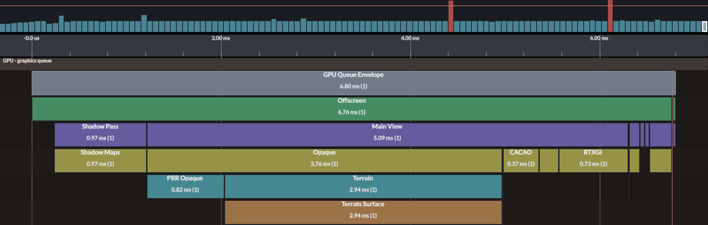Select the second red frame bar in the histogram
The image size is (708, 225).
(x=610, y=16)
